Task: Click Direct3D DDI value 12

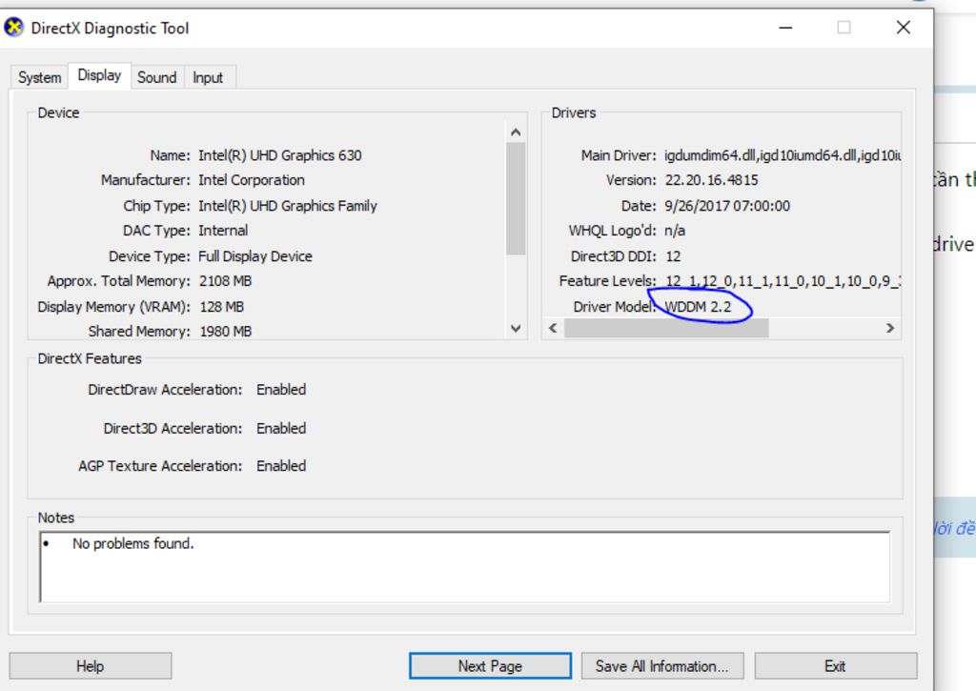Action: [673, 256]
